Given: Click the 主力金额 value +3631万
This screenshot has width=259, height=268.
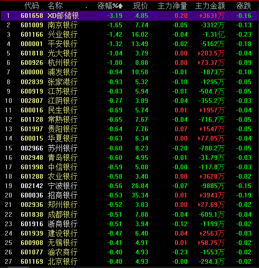Looking at the screenshot, I should pyautogui.click(x=212, y=16).
